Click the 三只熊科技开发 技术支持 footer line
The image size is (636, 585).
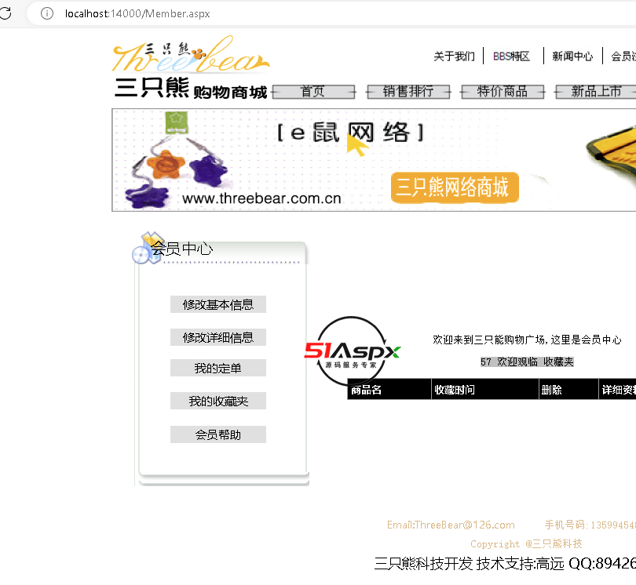tap(505, 564)
